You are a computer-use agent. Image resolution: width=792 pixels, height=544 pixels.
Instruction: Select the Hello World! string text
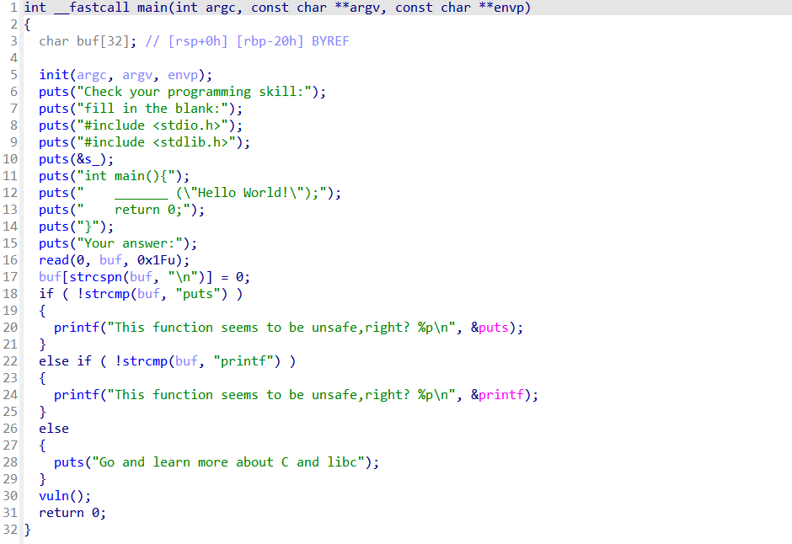coord(243,193)
